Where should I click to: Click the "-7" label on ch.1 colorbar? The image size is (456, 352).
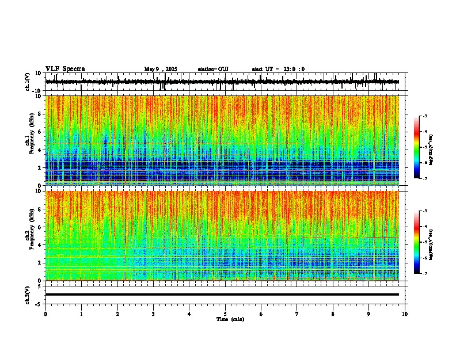click(425, 178)
